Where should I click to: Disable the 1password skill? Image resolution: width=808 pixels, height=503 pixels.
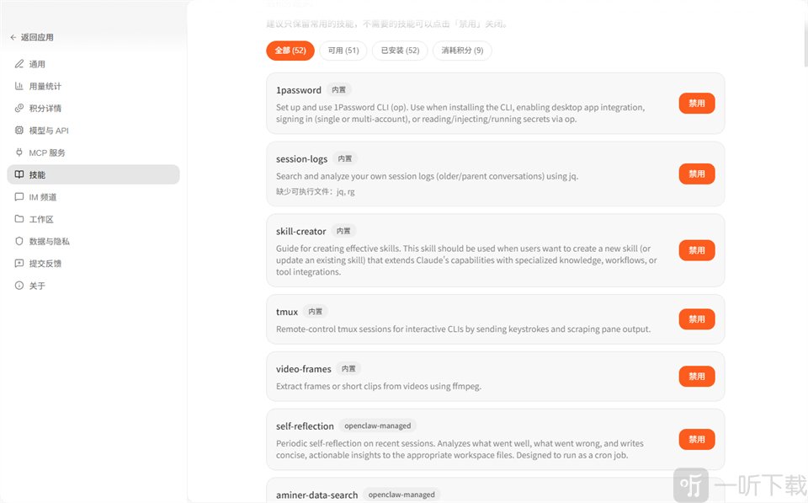697,103
